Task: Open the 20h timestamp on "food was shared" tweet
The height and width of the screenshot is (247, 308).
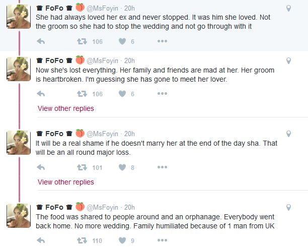Action: point(129,207)
